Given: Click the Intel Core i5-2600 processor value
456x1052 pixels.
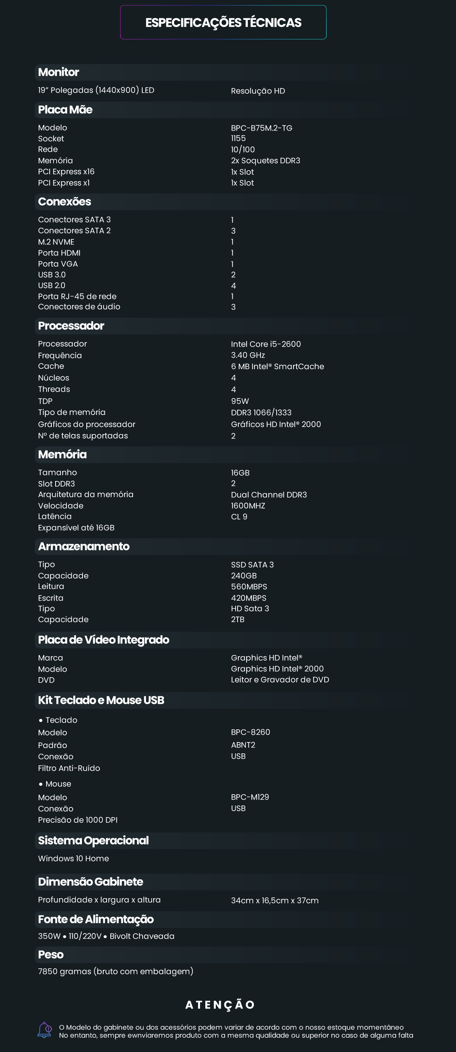Looking at the screenshot, I should (x=266, y=344).
